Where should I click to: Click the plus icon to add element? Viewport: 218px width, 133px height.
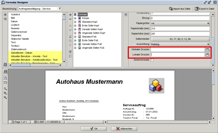pyautogui.click(x=70, y=14)
